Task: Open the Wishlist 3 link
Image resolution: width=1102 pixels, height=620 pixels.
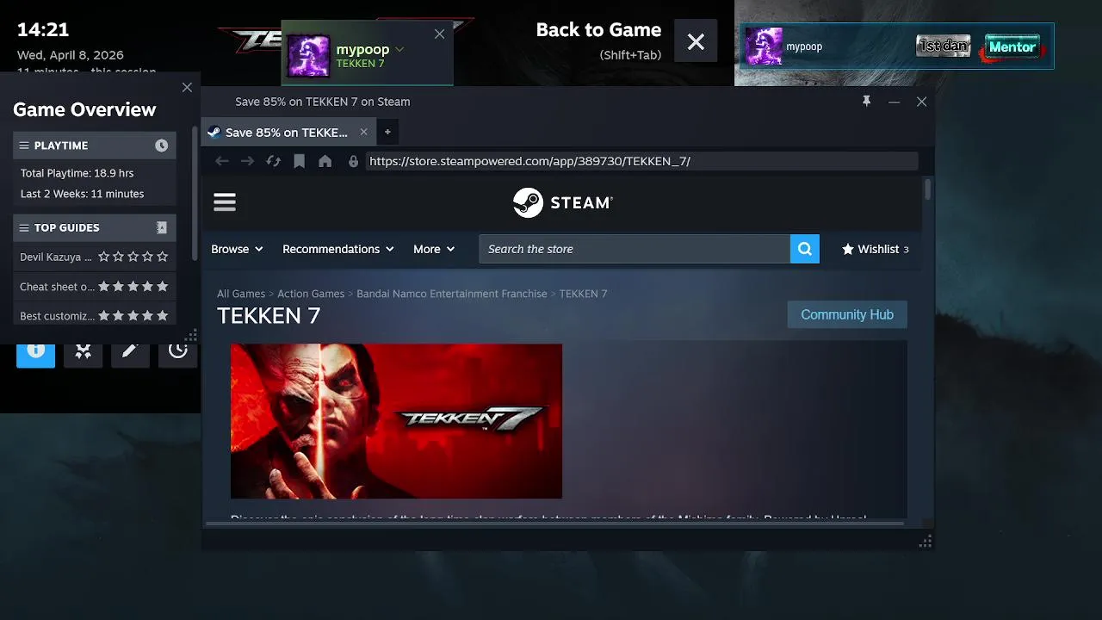Action: point(875,249)
